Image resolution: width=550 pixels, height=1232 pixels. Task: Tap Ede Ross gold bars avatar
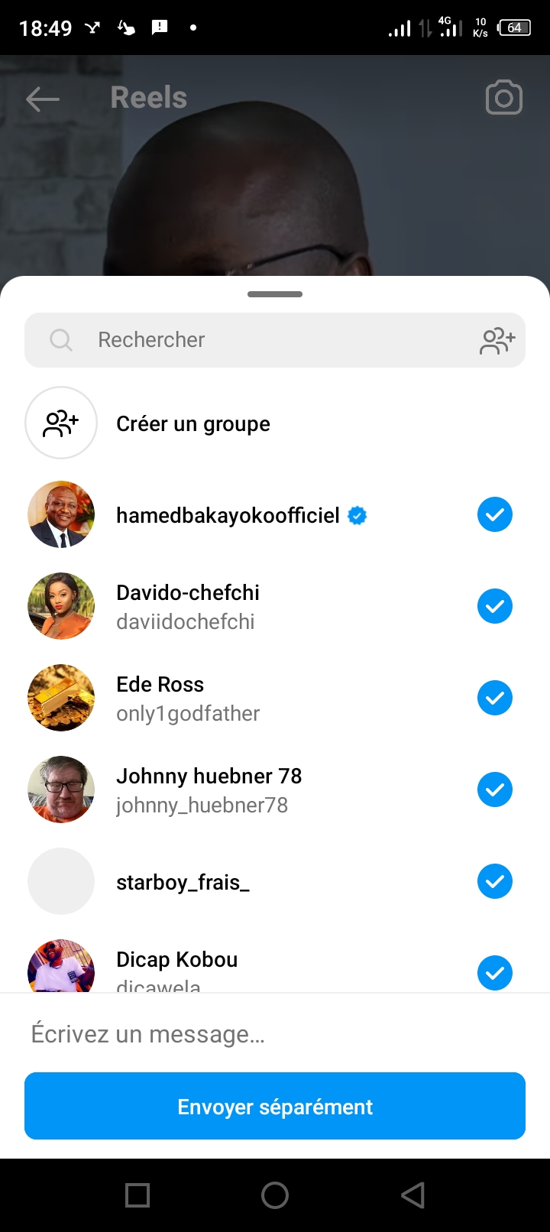coord(61,698)
